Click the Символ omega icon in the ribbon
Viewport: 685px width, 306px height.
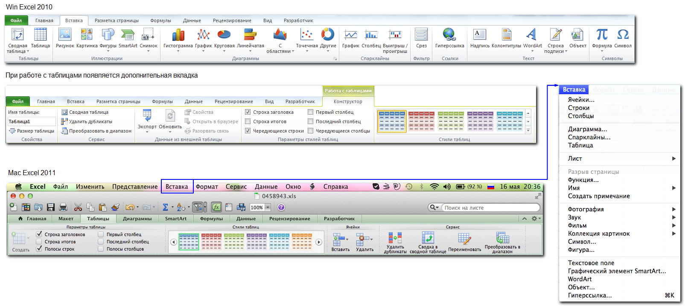click(x=623, y=35)
